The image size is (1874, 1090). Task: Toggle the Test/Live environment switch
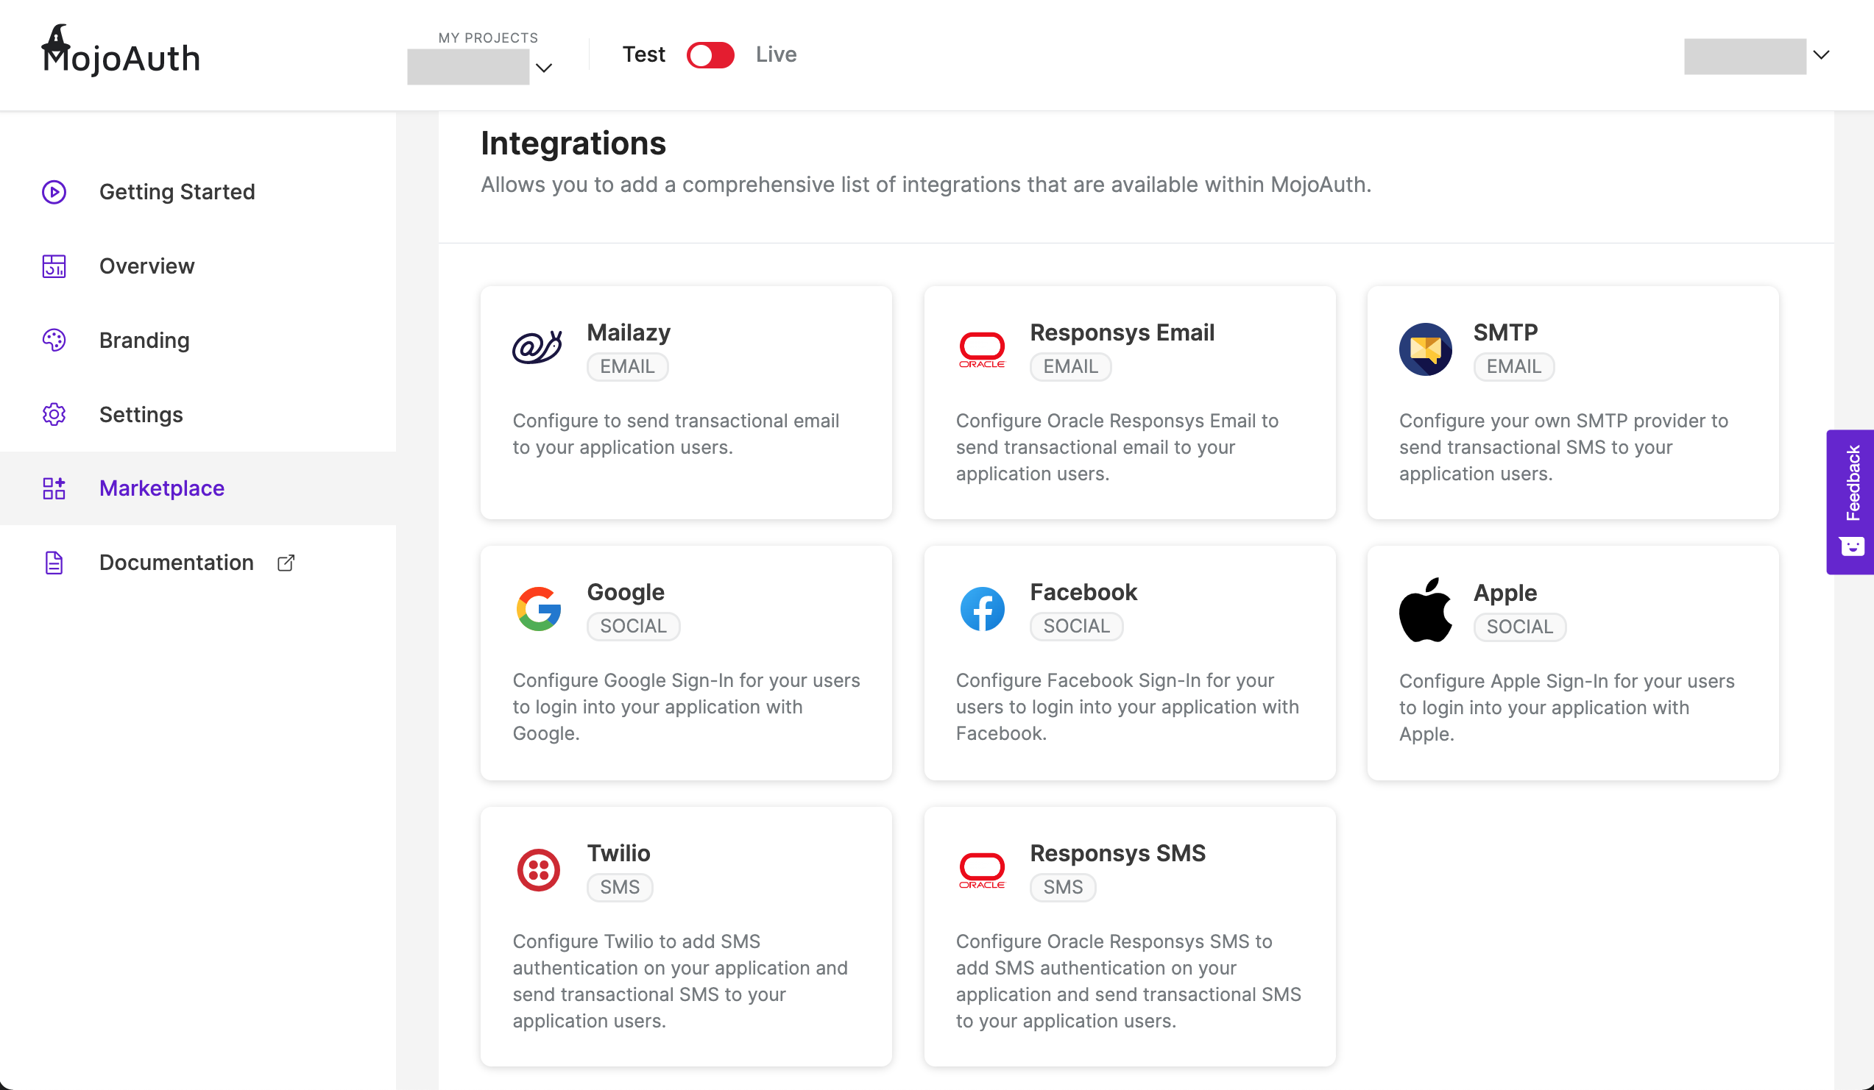[x=710, y=55]
